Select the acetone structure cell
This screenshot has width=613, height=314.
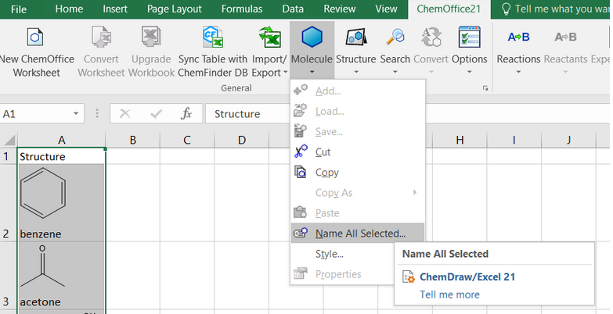tap(61, 276)
